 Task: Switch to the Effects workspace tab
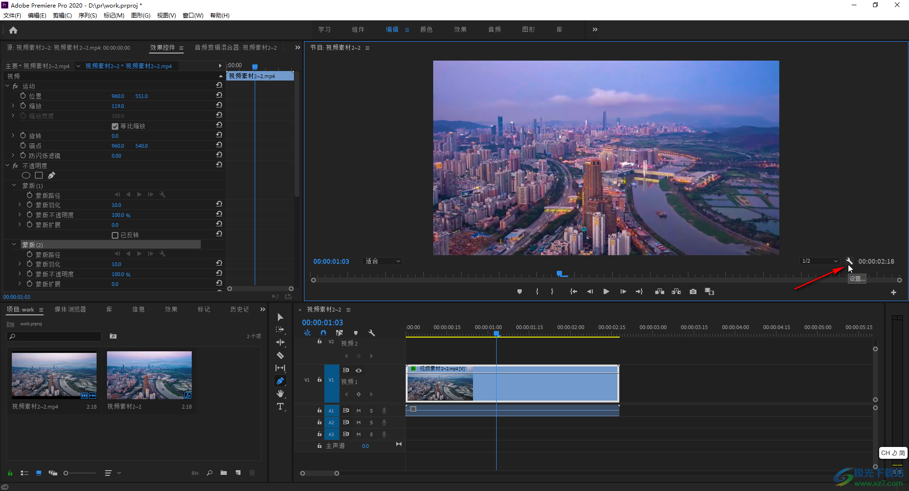pos(461,29)
